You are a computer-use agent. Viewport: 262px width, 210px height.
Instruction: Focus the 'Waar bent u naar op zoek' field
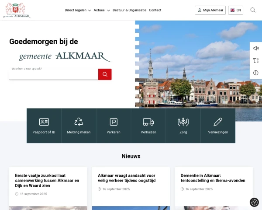53,74
